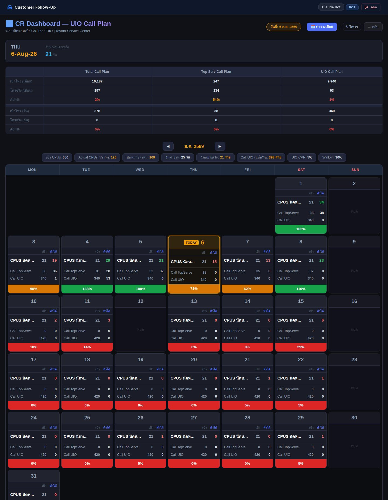Click the UIO CVR 5% stat chip
The image size is (388, 500).
[x=302, y=157]
